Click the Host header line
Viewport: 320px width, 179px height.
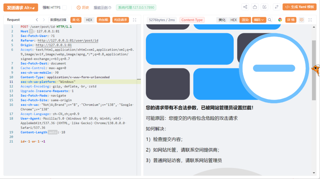(40, 31)
